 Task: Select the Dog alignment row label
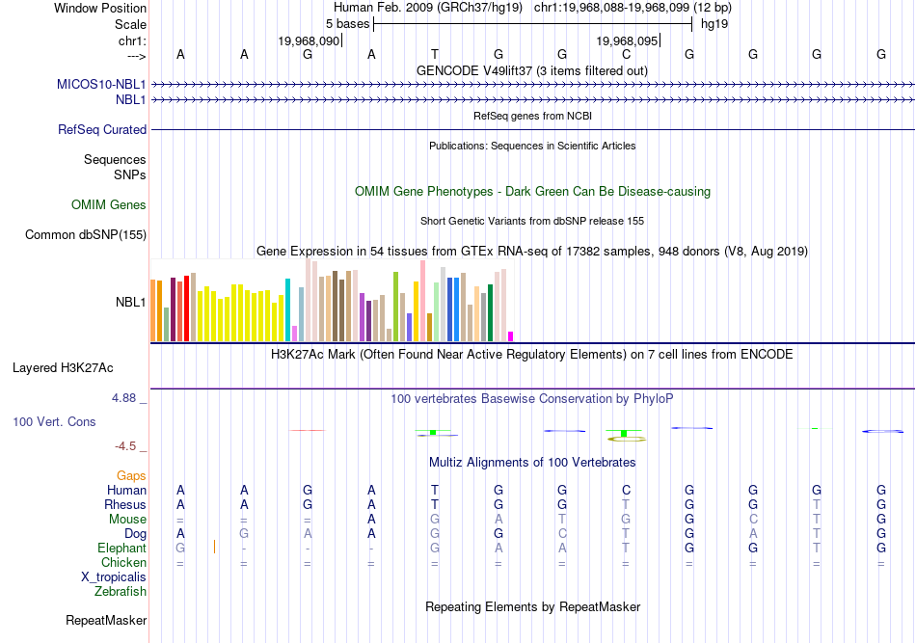tap(135, 534)
